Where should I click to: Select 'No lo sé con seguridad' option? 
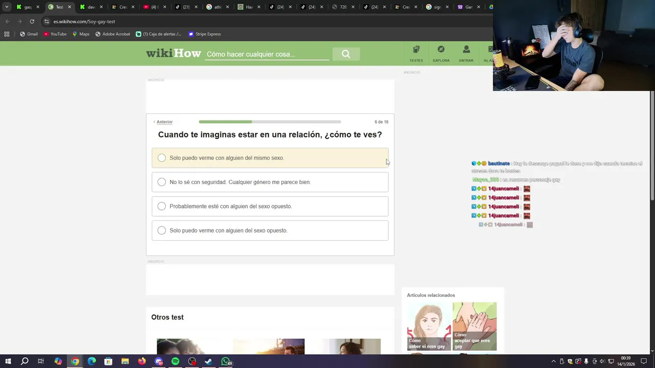tap(270, 182)
